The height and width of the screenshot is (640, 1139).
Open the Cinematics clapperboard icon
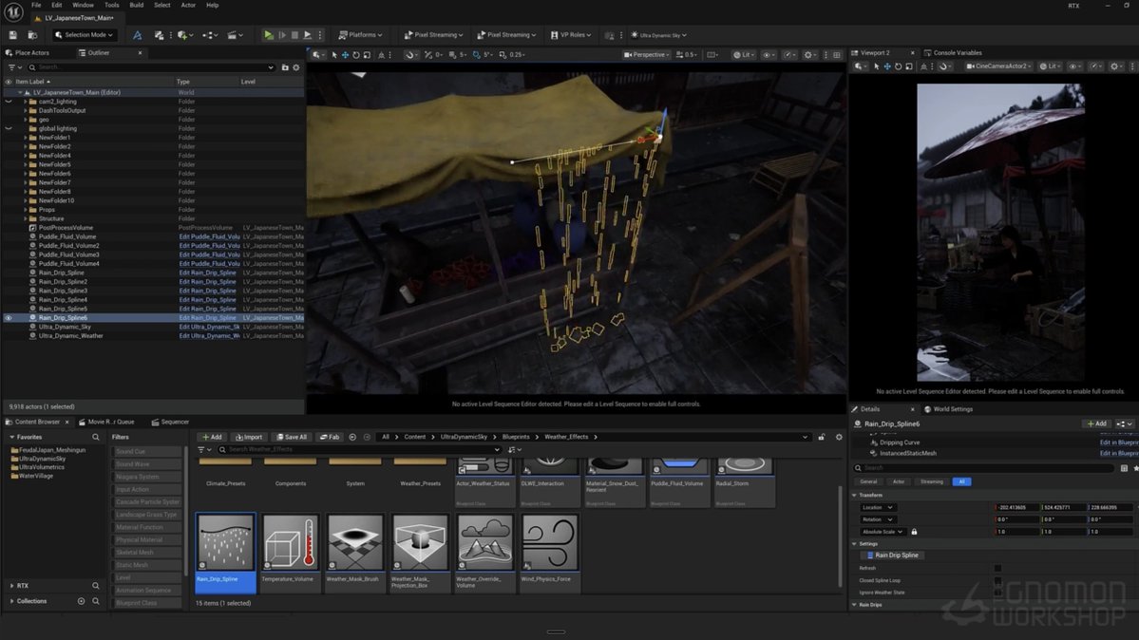tap(234, 35)
